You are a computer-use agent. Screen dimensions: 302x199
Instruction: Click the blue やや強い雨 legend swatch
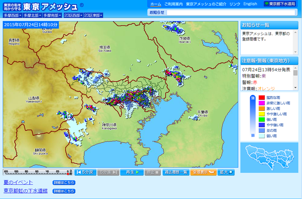tap(262, 125)
